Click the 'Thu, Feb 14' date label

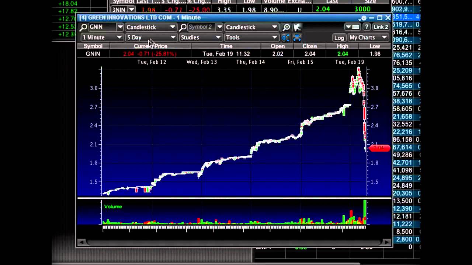[x=251, y=62]
